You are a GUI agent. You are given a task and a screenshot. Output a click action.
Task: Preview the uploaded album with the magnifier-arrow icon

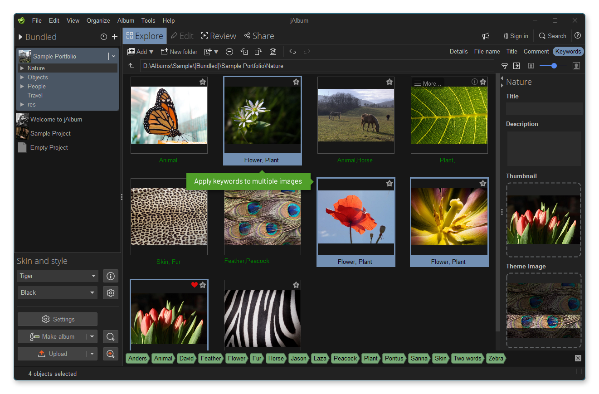(x=110, y=354)
